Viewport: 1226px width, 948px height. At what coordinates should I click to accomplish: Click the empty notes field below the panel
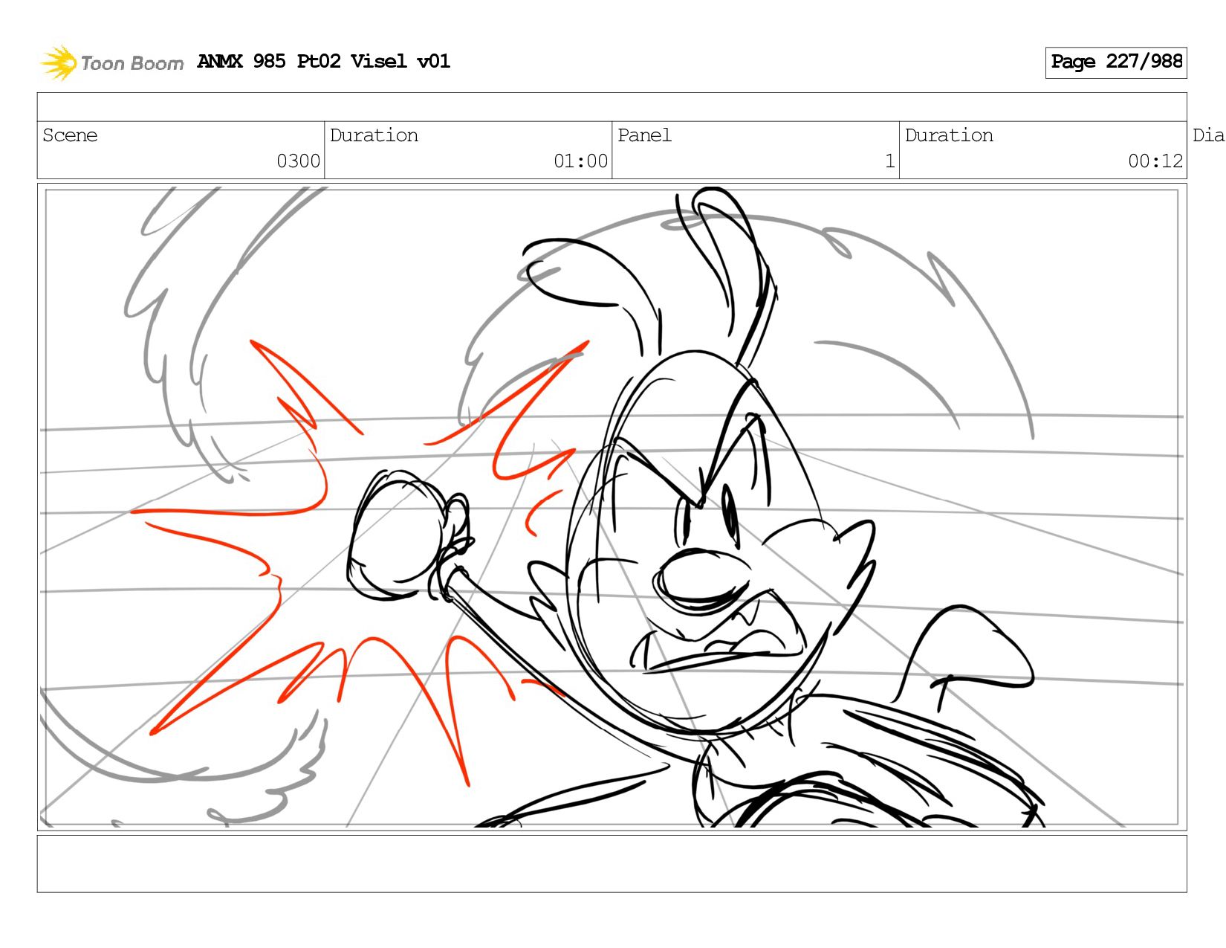612,863
